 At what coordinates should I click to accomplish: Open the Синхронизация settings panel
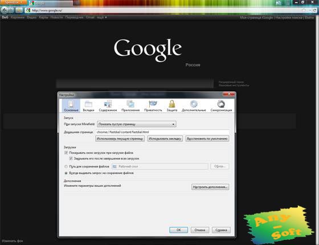(x=221, y=106)
